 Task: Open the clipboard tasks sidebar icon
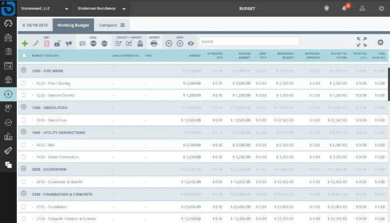coord(8,51)
